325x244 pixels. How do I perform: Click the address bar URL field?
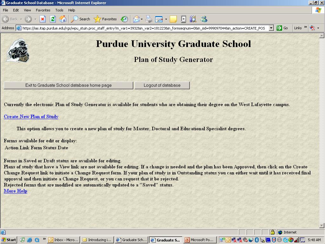tap(143, 28)
